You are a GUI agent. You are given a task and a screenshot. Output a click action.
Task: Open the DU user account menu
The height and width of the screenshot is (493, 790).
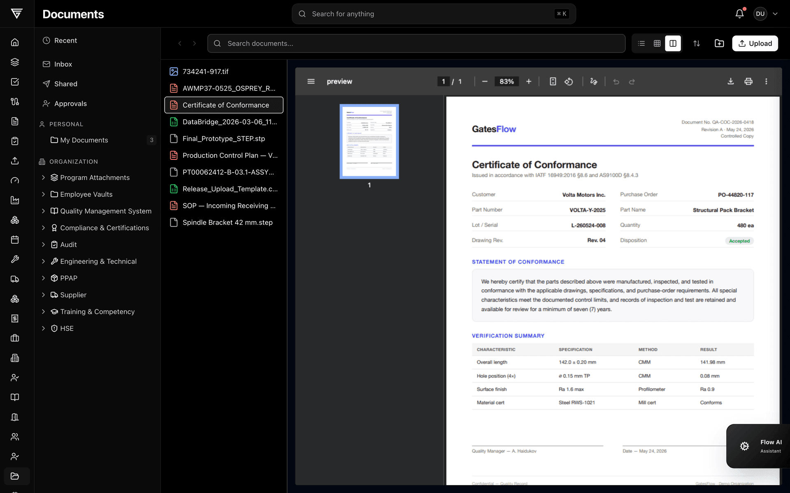click(766, 14)
